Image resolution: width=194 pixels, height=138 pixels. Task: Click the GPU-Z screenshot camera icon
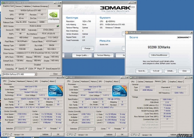click(x=59, y=6)
